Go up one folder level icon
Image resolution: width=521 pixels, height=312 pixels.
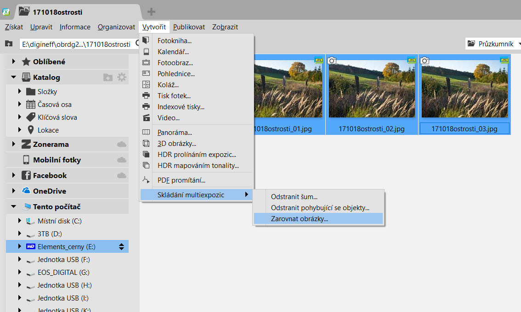[9, 44]
